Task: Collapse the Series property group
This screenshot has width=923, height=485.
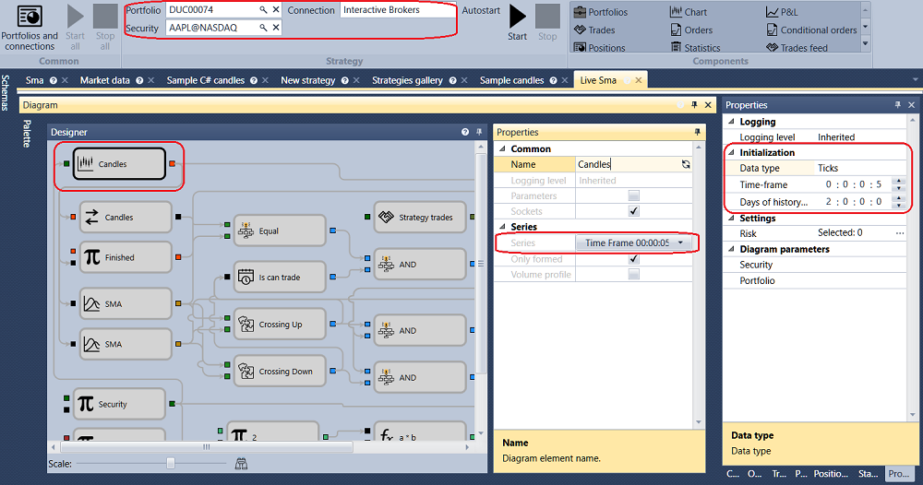Action: pyautogui.click(x=503, y=226)
